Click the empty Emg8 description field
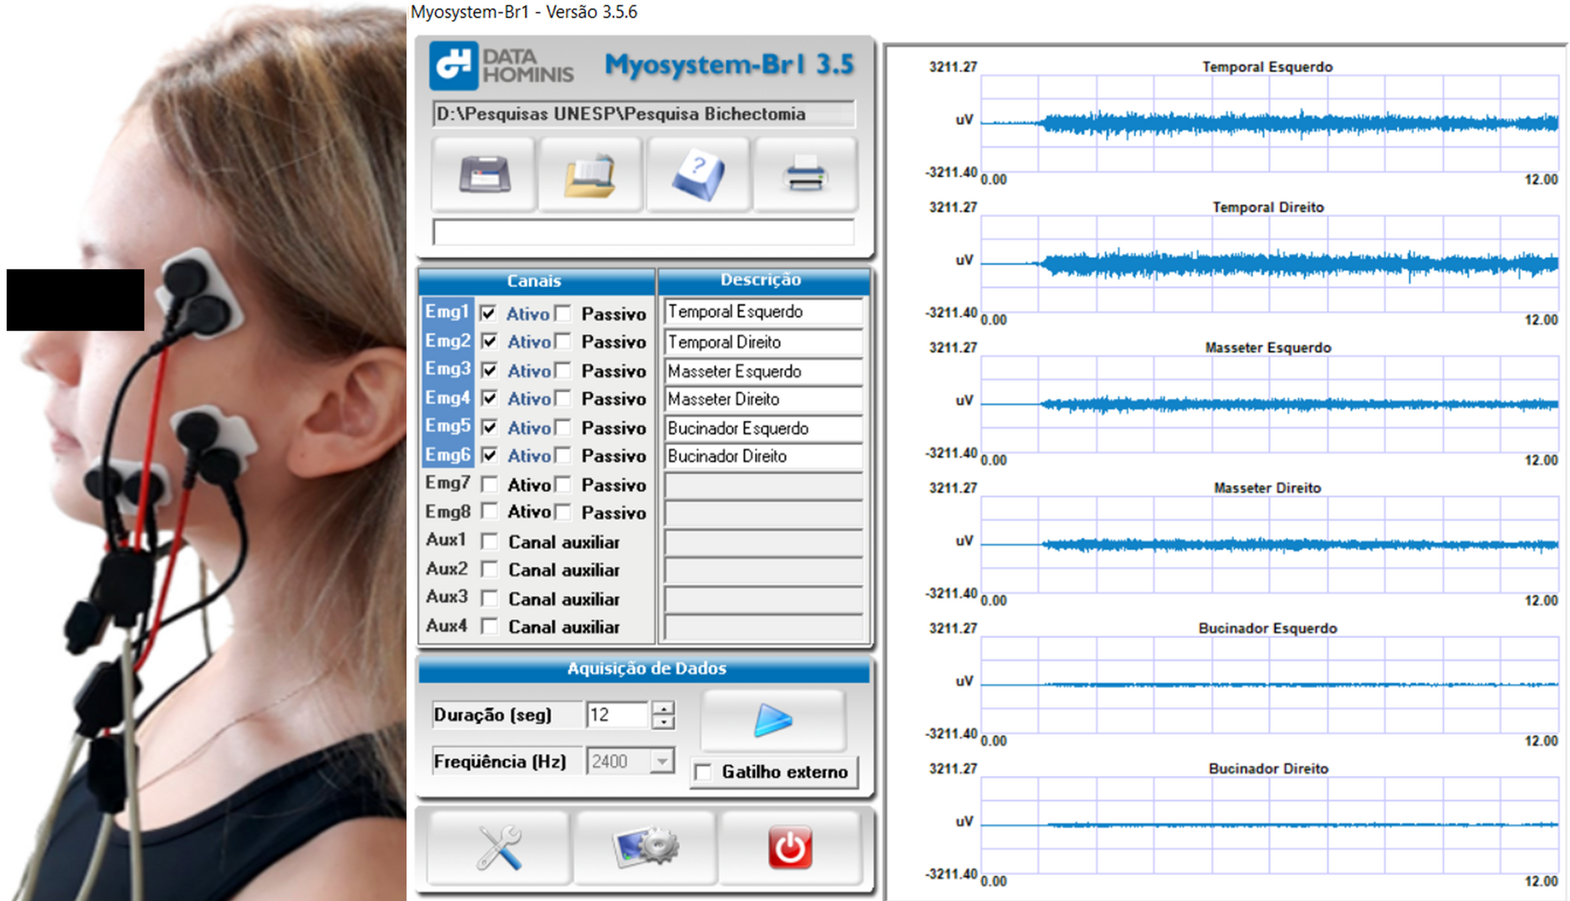Viewport: 1570px width, 901px height. point(763,513)
